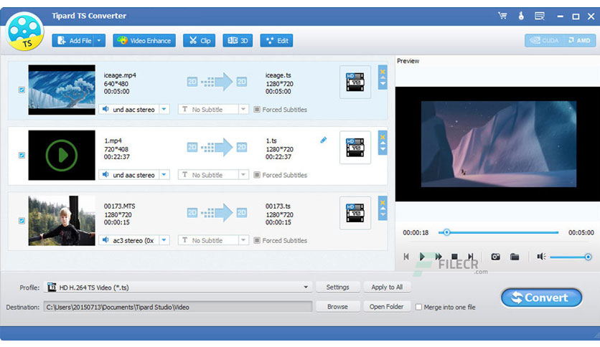The height and width of the screenshot is (347, 600).
Task: Uncheck the 1.mp4 file checkbox
Action: pyautogui.click(x=22, y=155)
